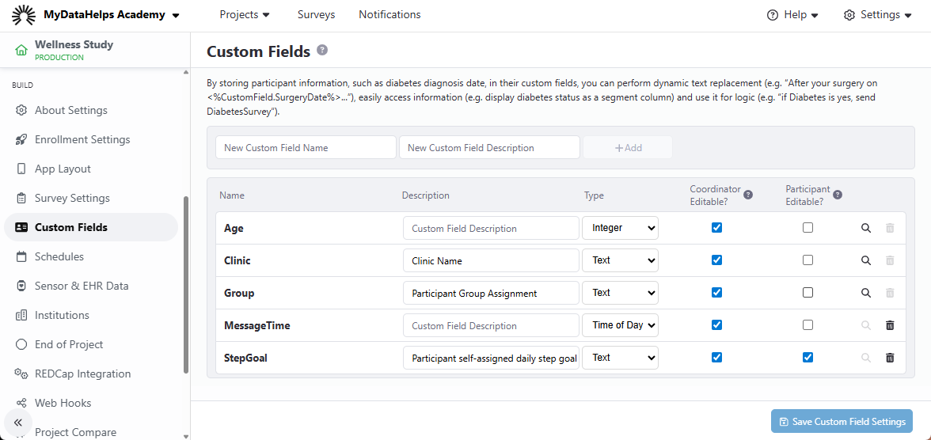This screenshot has height=440, width=931.
Task: Click the Coordinator Editable help icon
Action: coord(748,195)
